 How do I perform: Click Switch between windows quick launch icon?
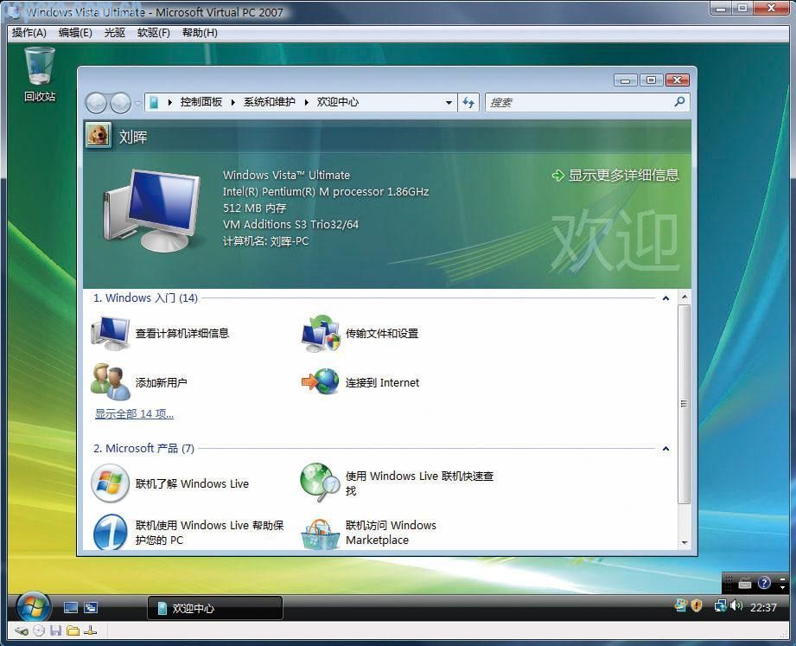[91, 607]
